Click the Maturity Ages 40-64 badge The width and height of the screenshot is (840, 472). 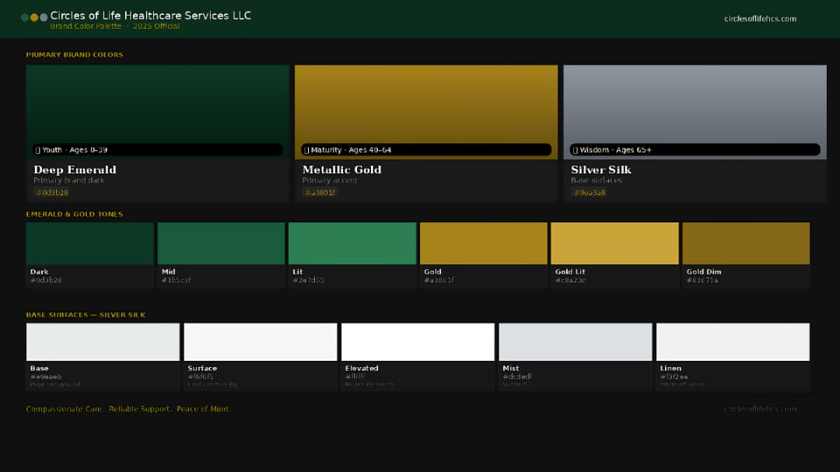point(426,150)
